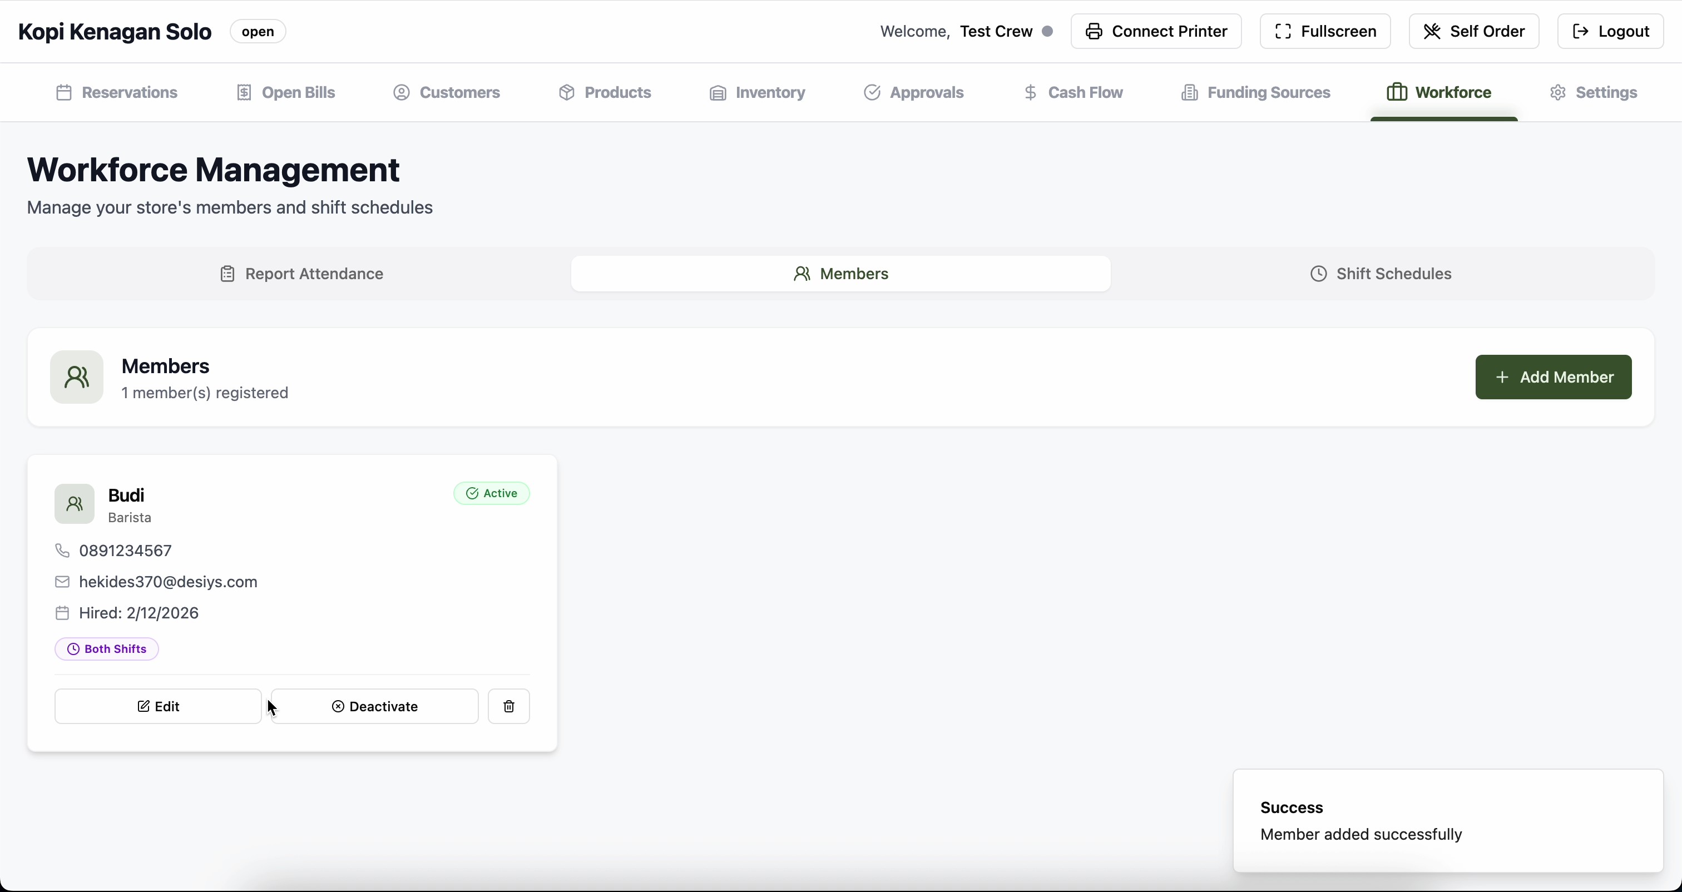Click the mail icon beside email address
The height and width of the screenshot is (892, 1682).
(62, 581)
